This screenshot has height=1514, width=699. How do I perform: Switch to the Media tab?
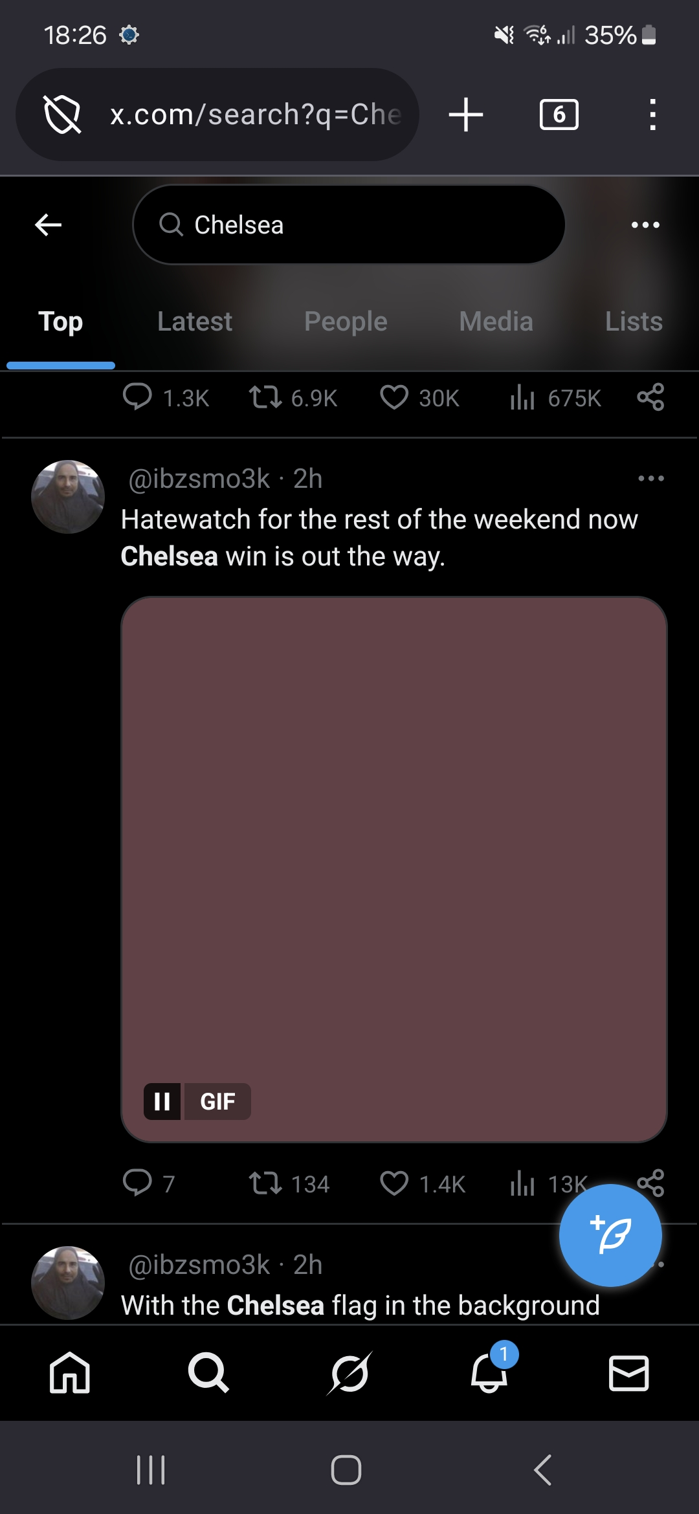496,322
